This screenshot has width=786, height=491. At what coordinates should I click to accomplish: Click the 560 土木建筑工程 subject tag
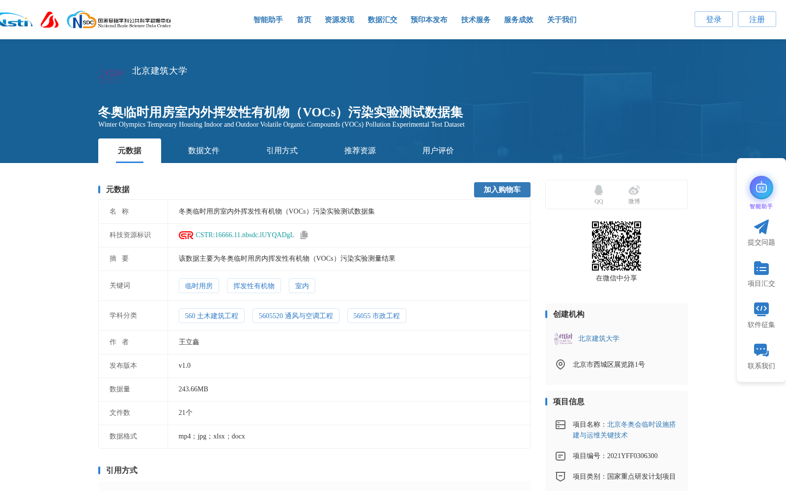pyautogui.click(x=212, y=316)
